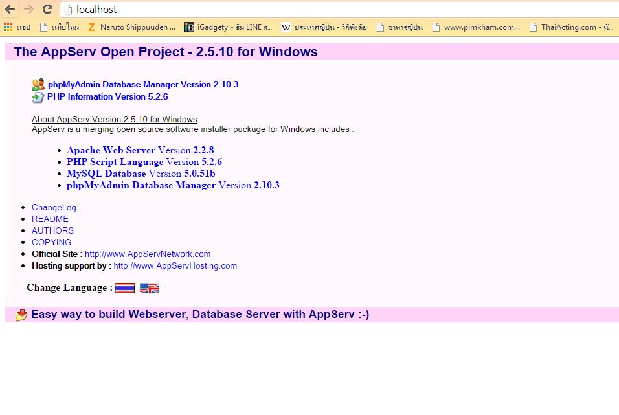Open the Apache Web Server link

coord(140,150)
